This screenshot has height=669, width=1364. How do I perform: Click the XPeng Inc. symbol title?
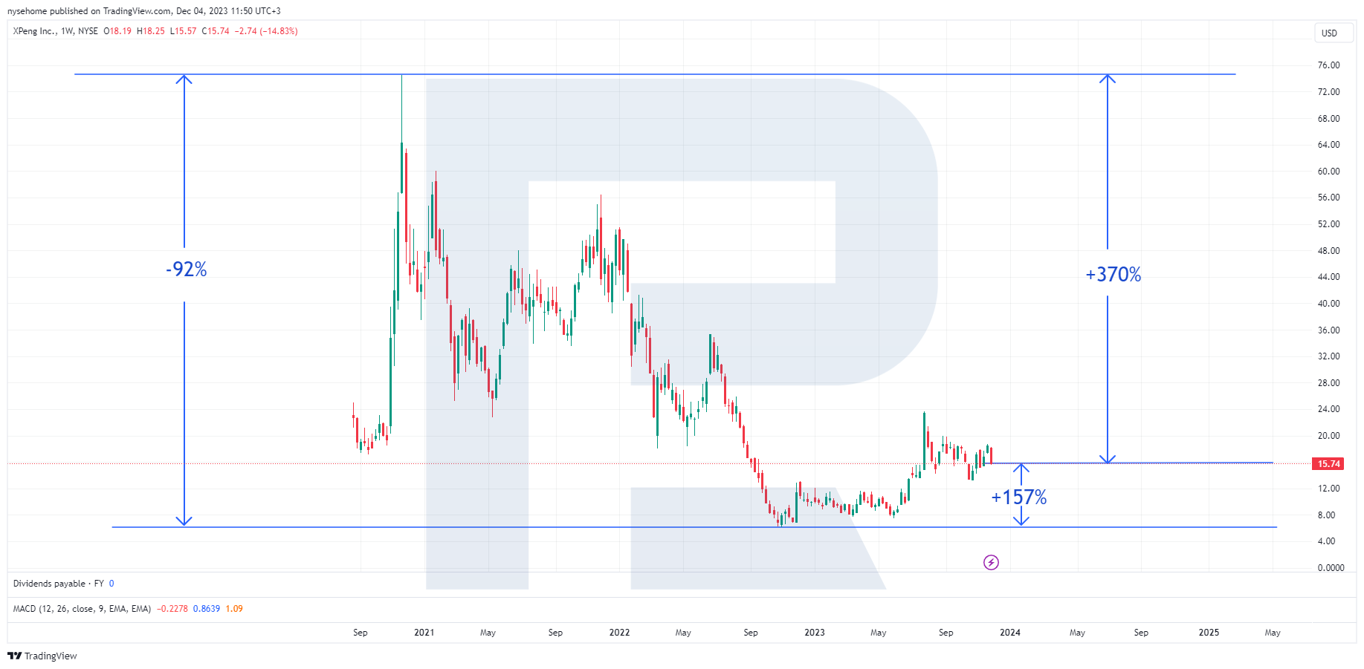click(34, 31)
